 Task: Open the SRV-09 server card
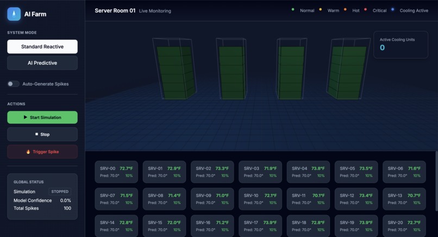point(212,199)
